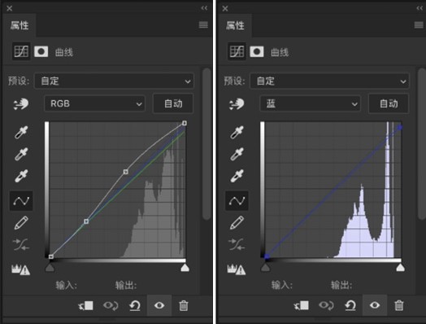This screenshot has width=426, height=324.
Task: Select the pencil draw curve tool in right panel
Action: (x=237, y=223)
